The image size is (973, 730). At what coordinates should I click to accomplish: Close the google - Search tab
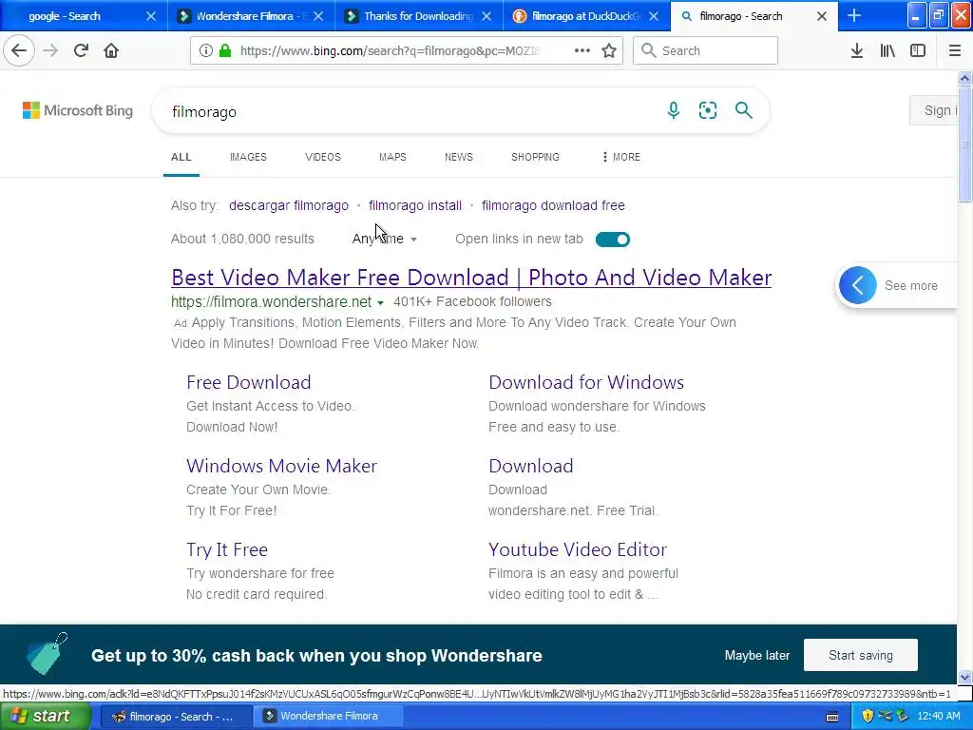click(x=151, y=16)
